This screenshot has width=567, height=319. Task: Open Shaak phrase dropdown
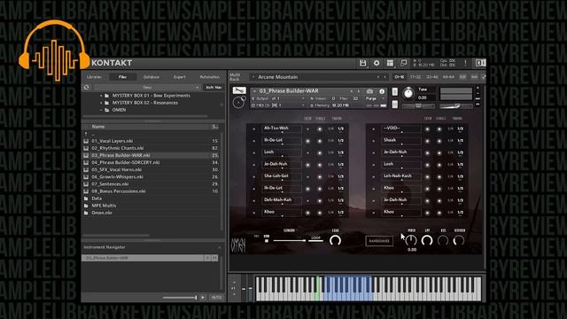tap(401, 141)
